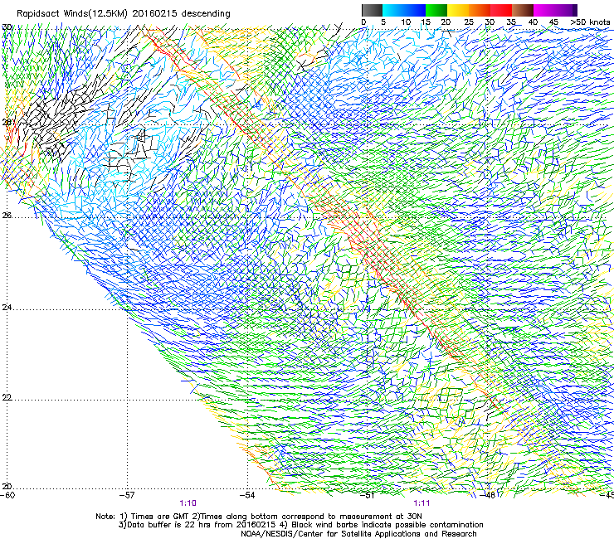Click the latitude label '22' on left axis

click(7, 397)
